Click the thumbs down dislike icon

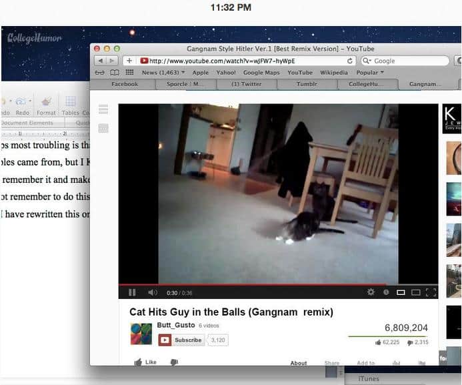[174, 362]
